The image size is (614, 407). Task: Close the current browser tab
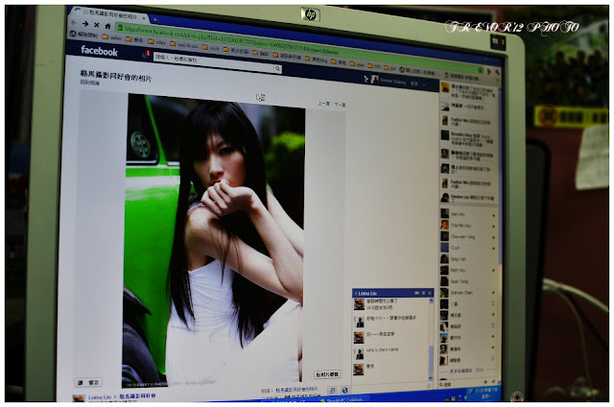pyautogui.click(x=144, y=18)
